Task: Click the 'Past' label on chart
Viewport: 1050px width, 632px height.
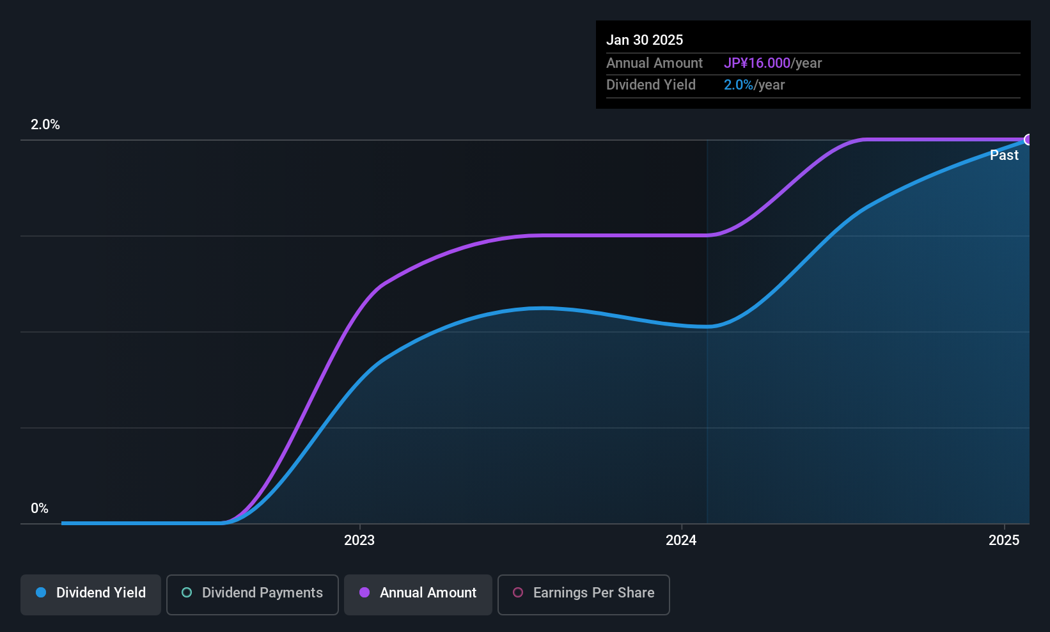Action: click(1004, 155)
